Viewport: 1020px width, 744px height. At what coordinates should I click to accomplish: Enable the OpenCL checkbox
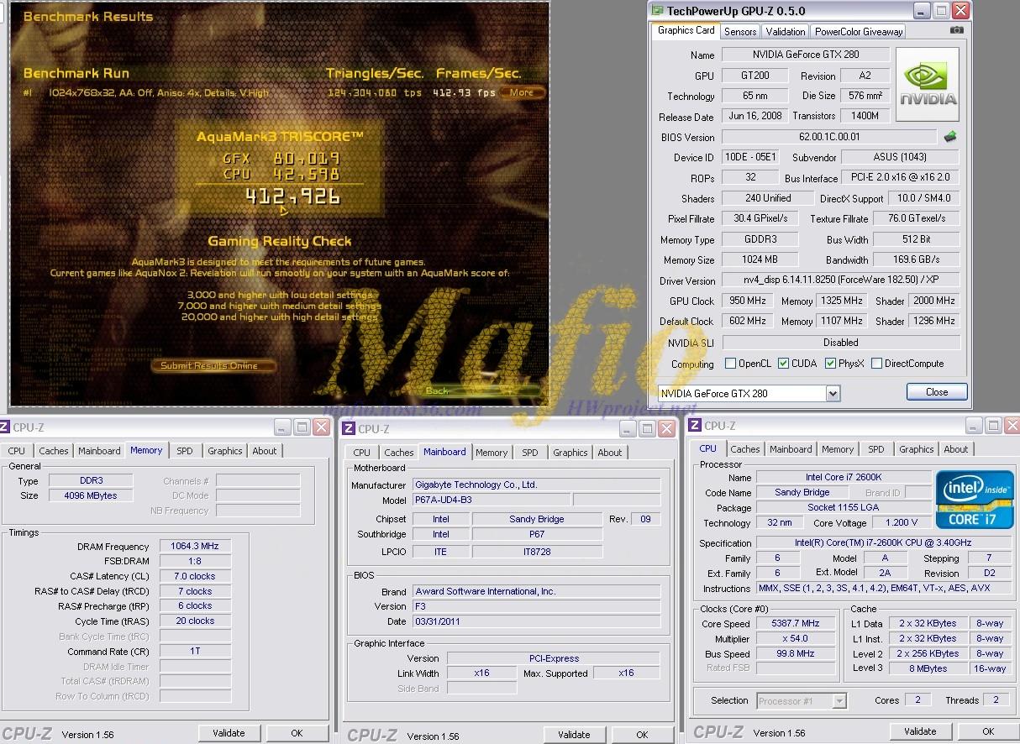pos(731,364)
